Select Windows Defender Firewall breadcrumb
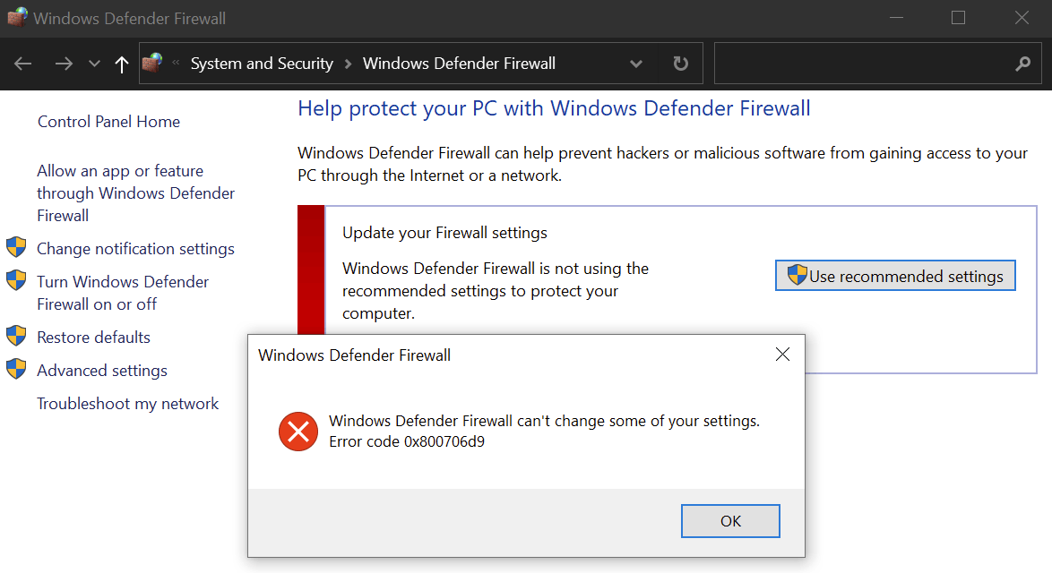 pyautogui.click(x=459, y=64)
